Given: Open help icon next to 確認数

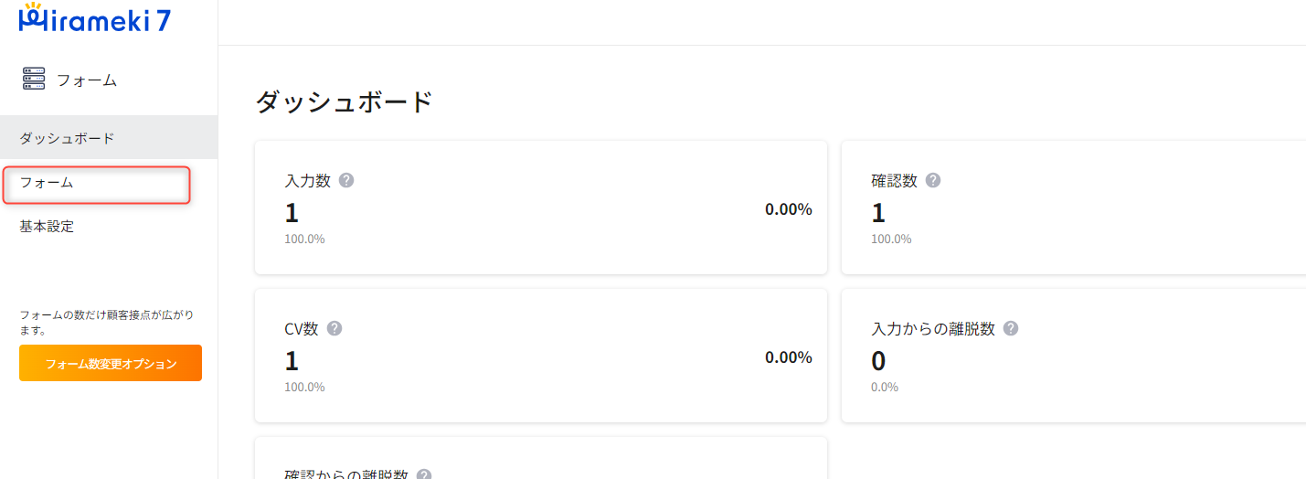Looking at the screenshot, I should click(x=933, y=180).
